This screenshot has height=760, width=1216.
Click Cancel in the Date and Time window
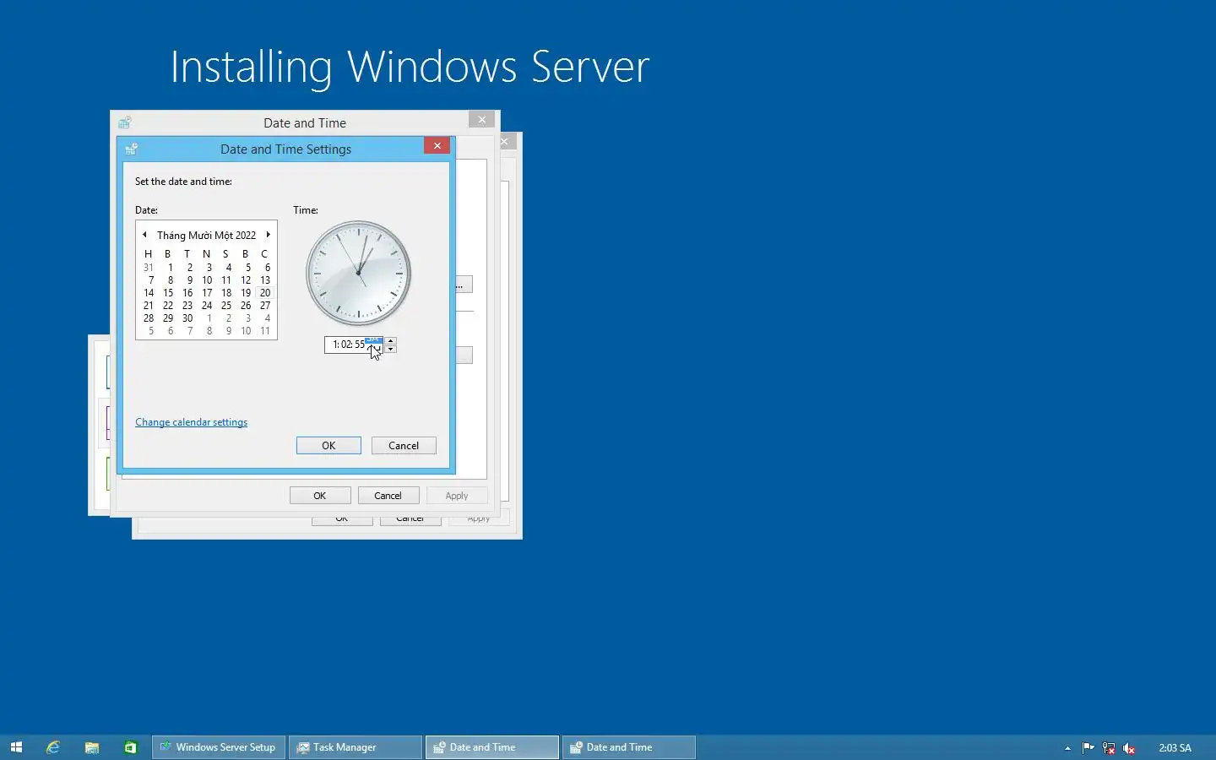pos(388,496)
